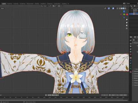Toggle first collection's exclude checkbox
This screenshot has width=138, height=103.
134,10
